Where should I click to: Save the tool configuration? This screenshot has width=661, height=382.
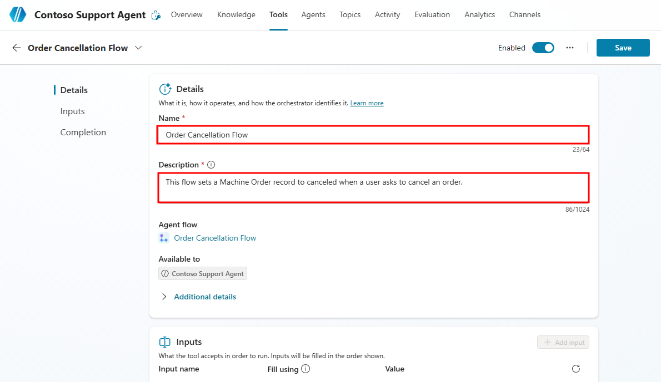(623, 48)
